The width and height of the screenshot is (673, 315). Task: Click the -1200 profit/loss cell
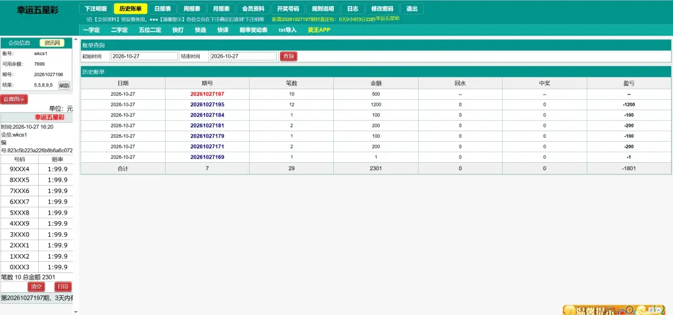click(x=629, y=104)
